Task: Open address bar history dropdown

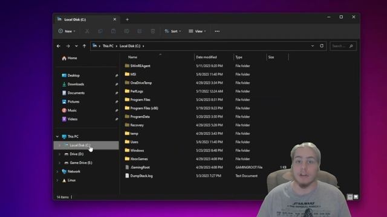Action: (x=313, y=46)
